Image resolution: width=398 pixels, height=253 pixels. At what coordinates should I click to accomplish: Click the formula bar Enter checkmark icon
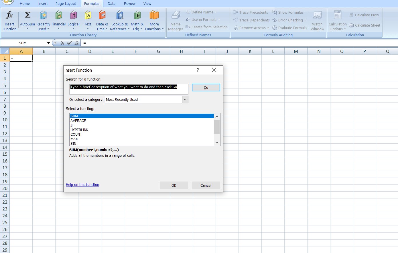pos(69,43)
